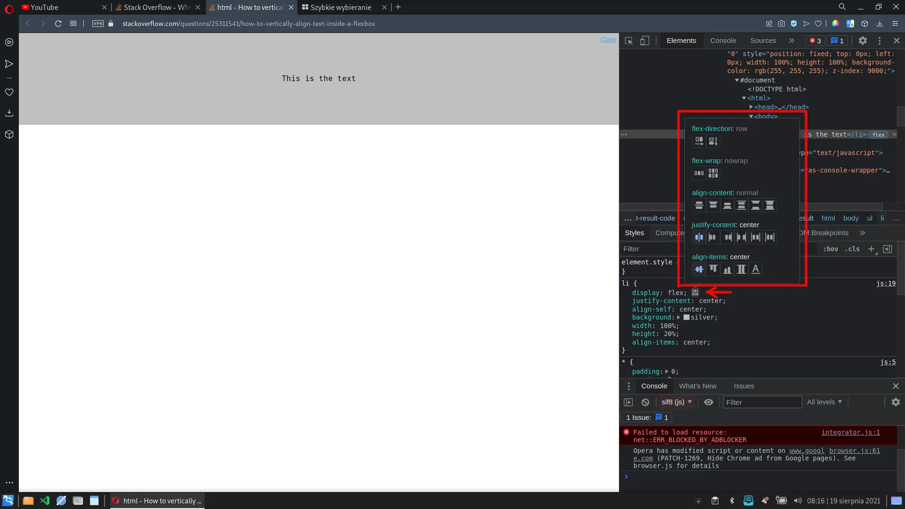Switch to the Sources tab

[x=763, y=41]
